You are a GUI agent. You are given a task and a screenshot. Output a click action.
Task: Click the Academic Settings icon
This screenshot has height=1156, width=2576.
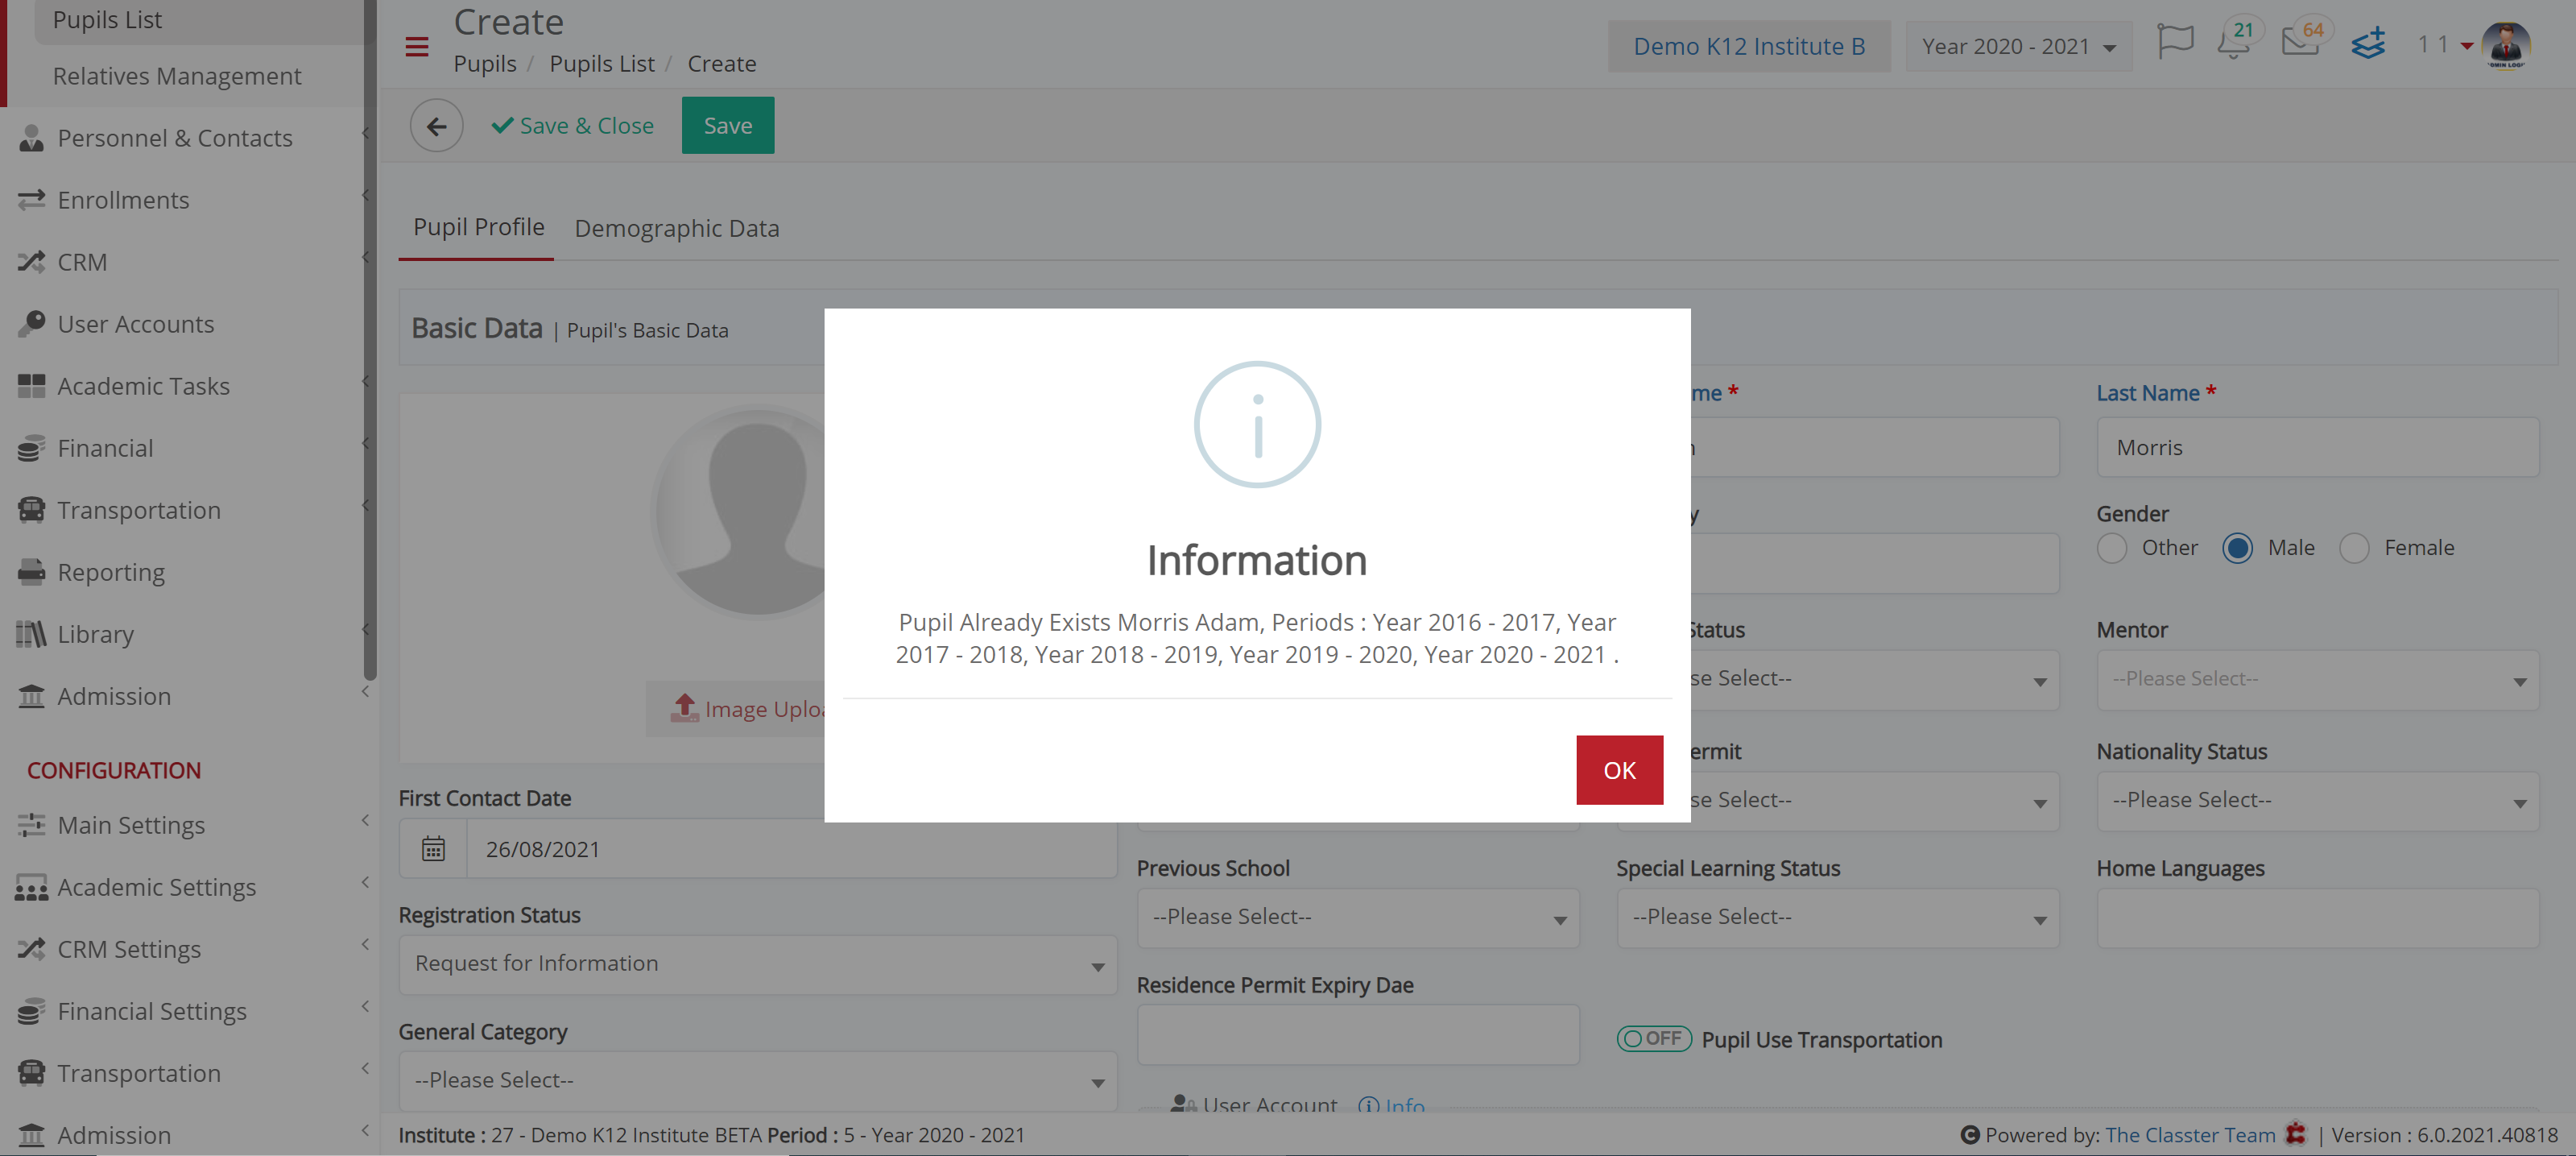31,887
